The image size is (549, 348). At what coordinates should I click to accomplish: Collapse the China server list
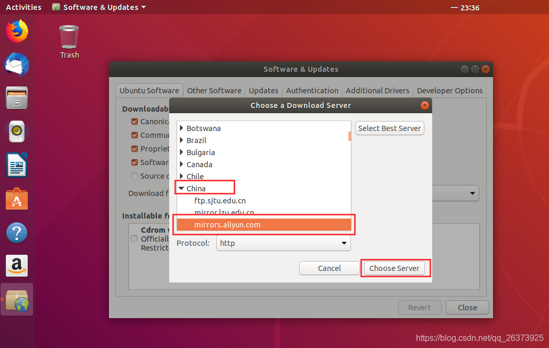coord(181,189)
